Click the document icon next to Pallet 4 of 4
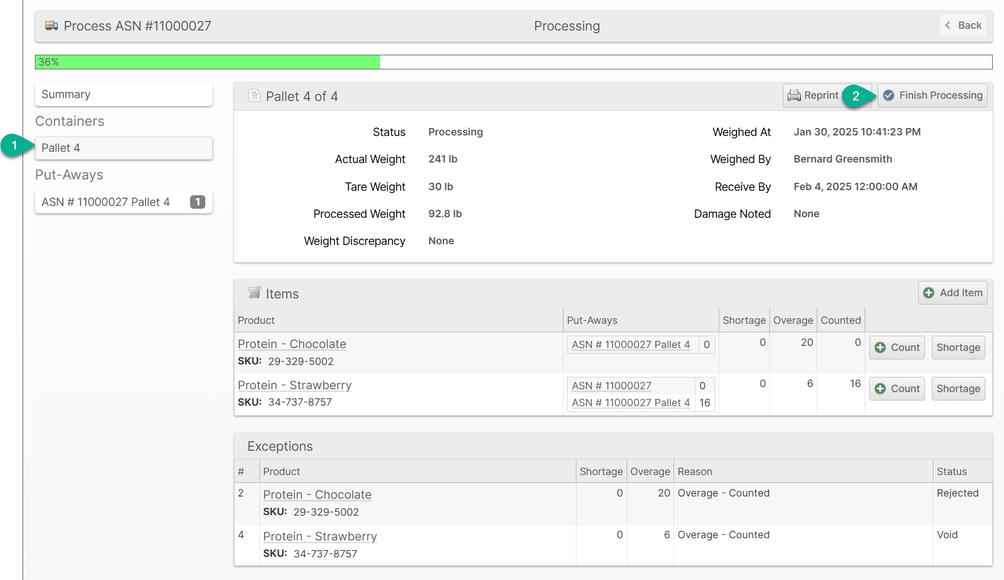Screen dimensions: 1004x580 coord(254,96)
